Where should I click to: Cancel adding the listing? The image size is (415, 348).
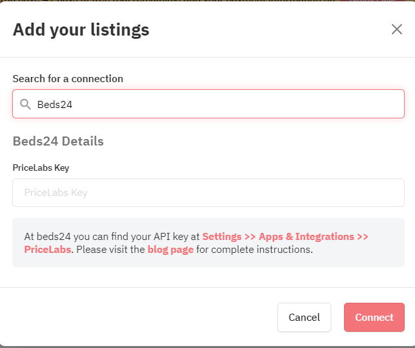[304, 317]
